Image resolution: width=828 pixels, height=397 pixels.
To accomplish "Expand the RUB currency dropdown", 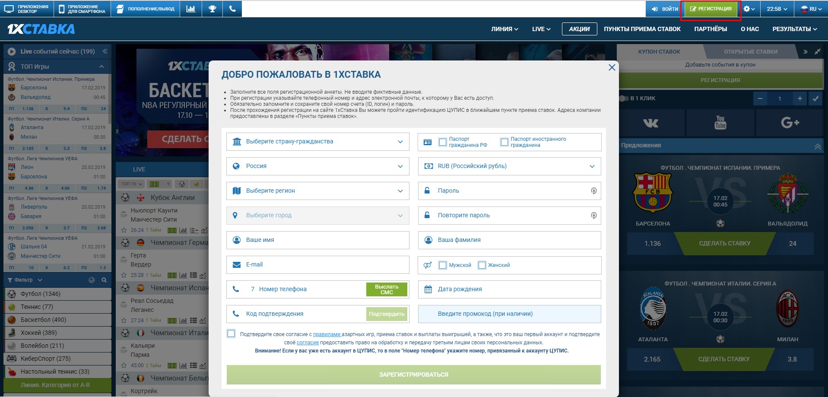I will point(509,166).
